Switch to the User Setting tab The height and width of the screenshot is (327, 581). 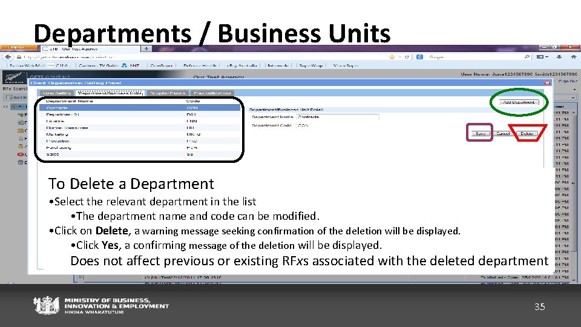point(57,93)
